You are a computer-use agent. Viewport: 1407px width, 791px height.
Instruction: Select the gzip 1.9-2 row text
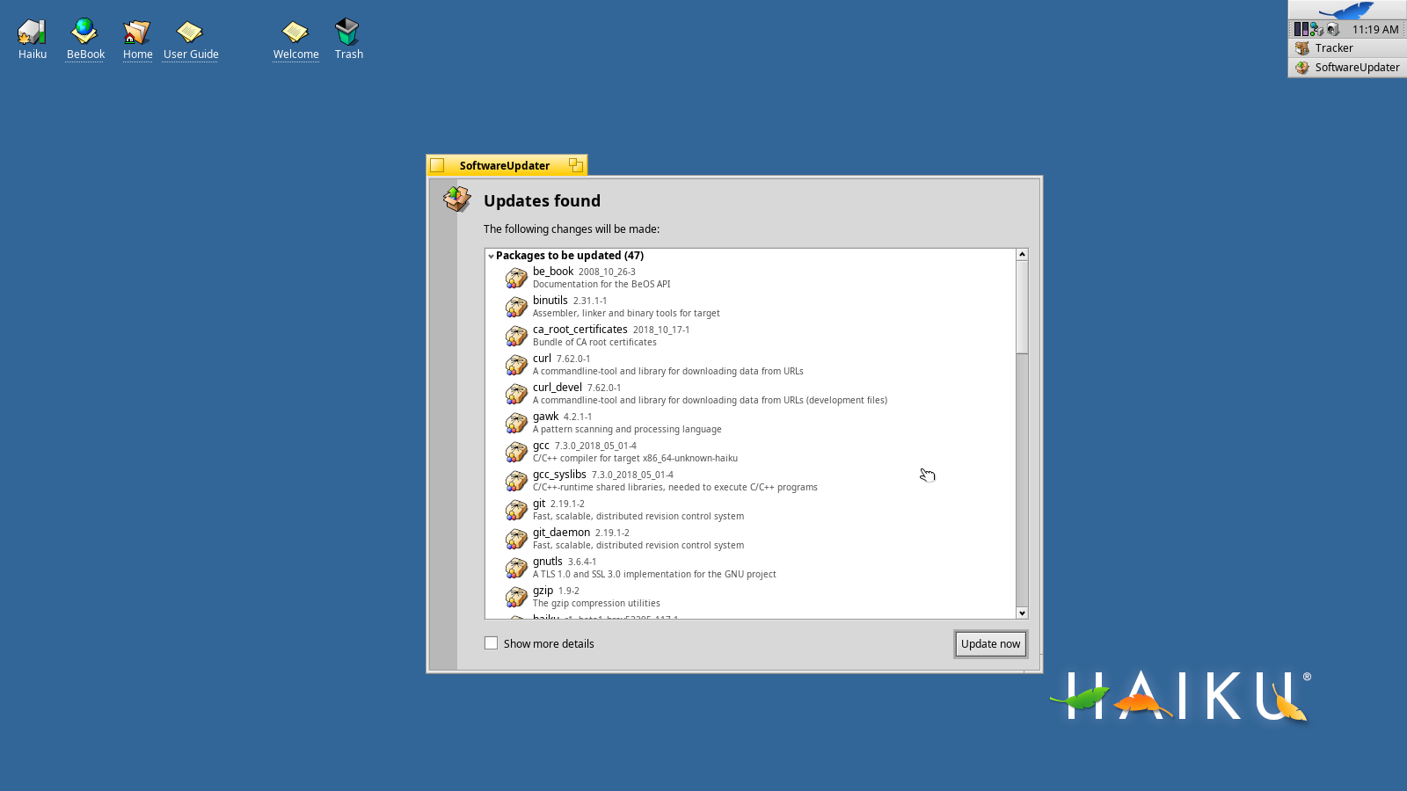556,591
